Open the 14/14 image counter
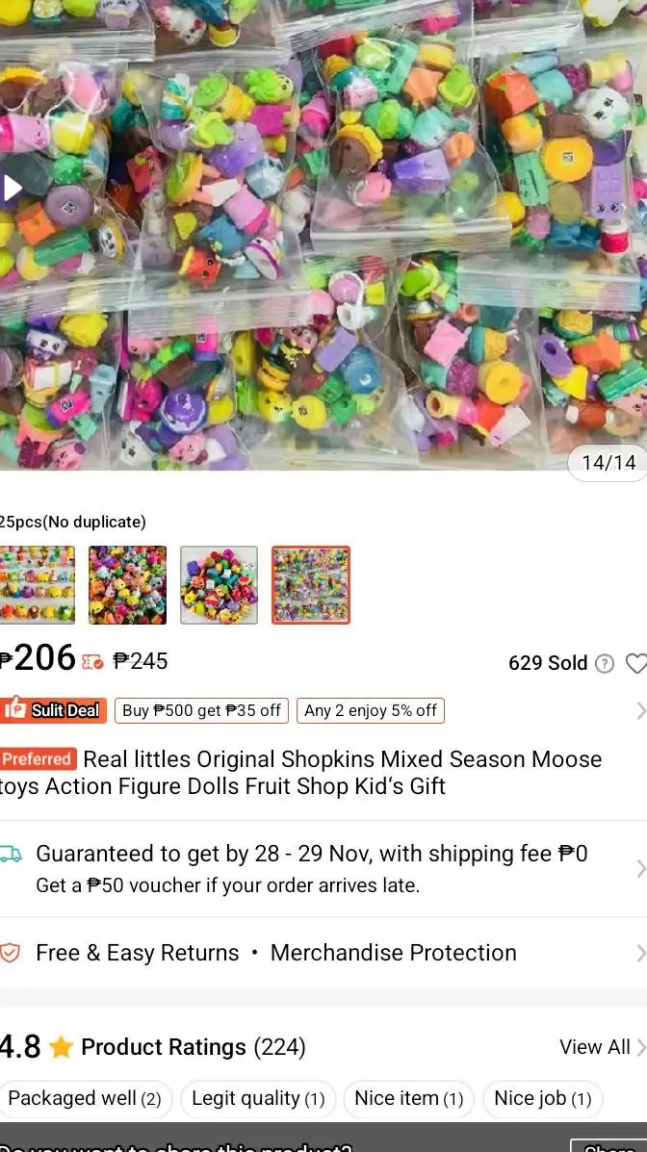Screen dimensions: 647x1152 coord(608,462)
